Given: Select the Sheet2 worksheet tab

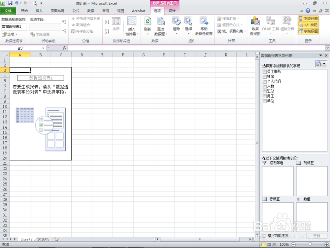Looking at the screenshot, I should [x=26, y=239].
